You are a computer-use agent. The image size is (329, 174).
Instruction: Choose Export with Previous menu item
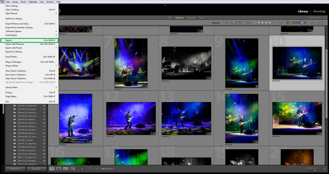[29, 44]
